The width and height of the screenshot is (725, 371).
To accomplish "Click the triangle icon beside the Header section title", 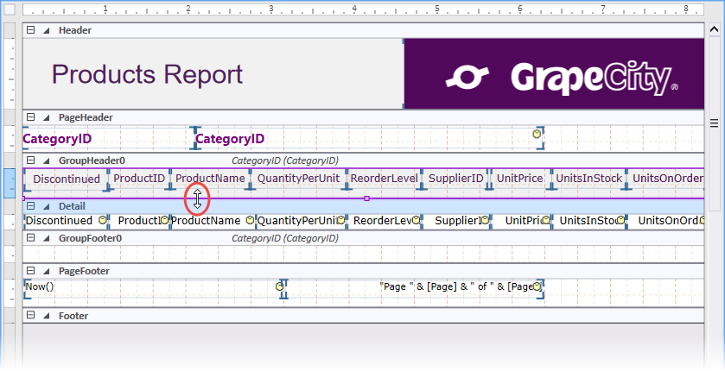I will 45,30.
